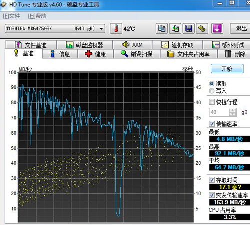Select the 写入 write radio button
Viewport: 250px width, 225px height.
point(212,91)
